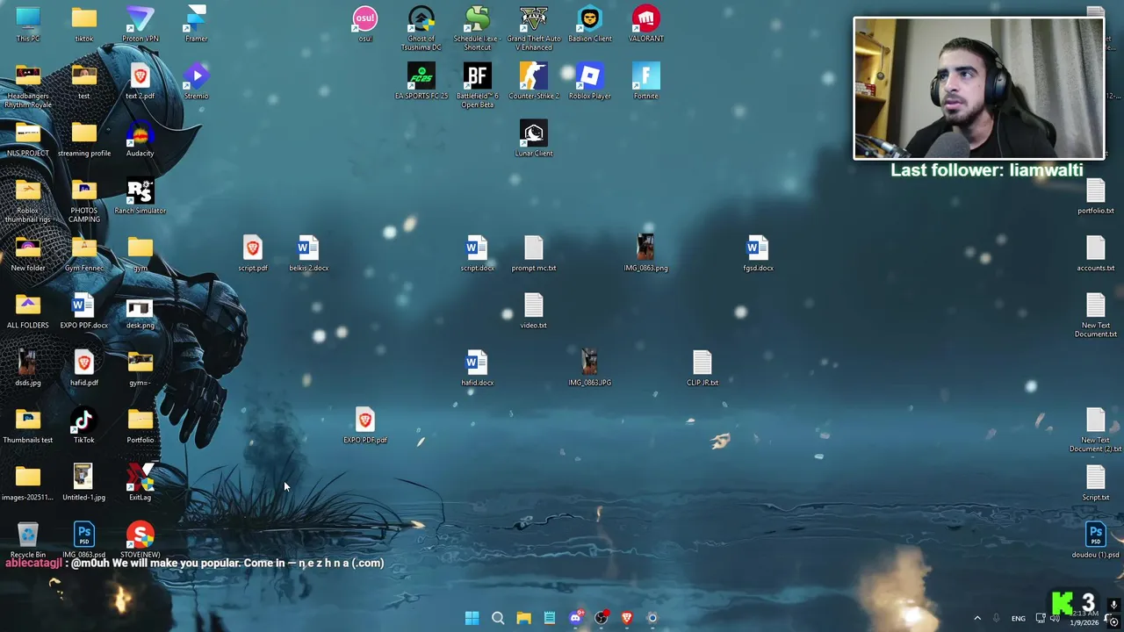Select the NLS PROJECT folder
This screenshot has width=1124, height=632.
click(28, 138)
